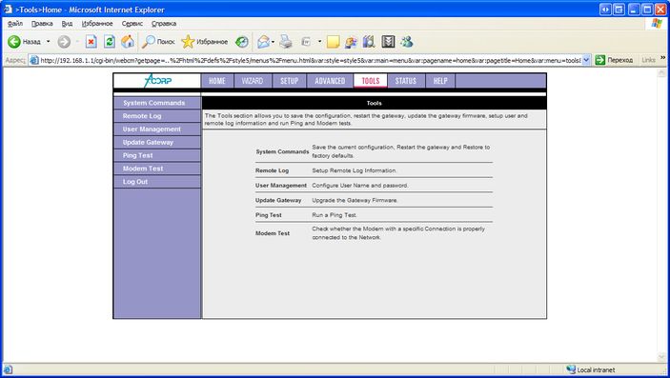Screen dimensions: 670x378
Task: Open the Избранное menu in menu bar
Action: coord(97,24)
